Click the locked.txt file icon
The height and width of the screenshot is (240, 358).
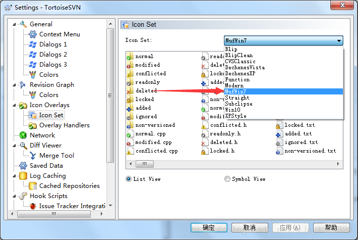279,125
